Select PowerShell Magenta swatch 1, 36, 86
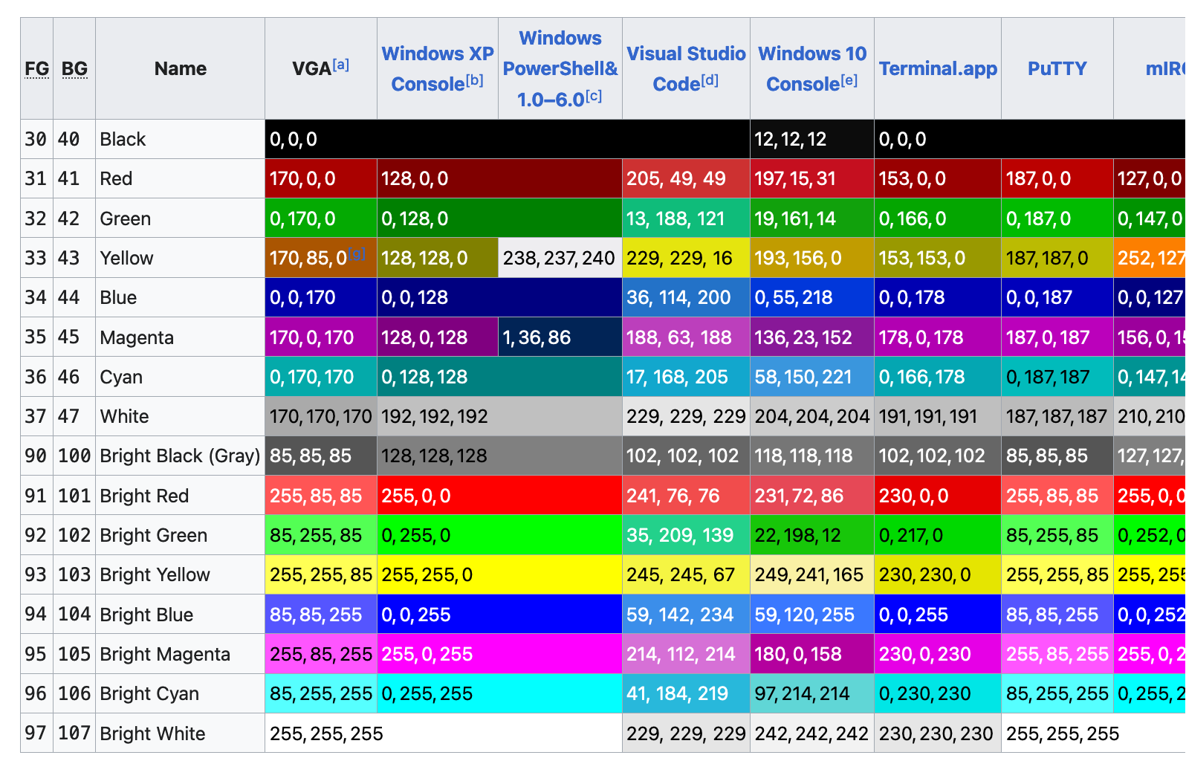 pyautogui.click(x=560, y=337)
